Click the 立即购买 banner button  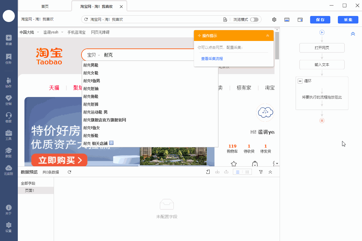coord(59,160)
